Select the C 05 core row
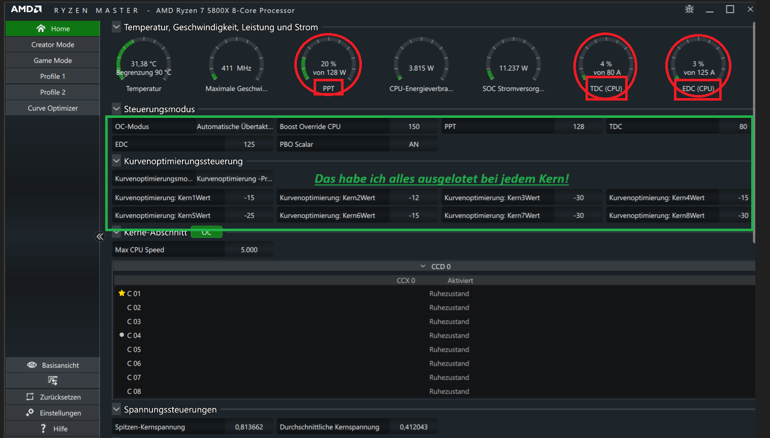 click(434, 349)
